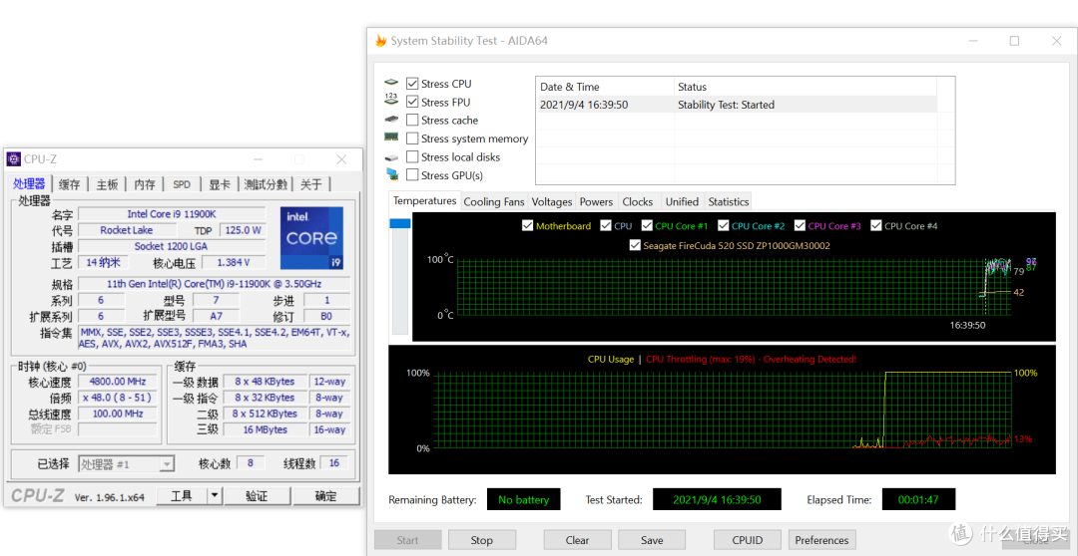Screen dimensions: 1078x556
Task: Click the CPU chip icon beside Stress CPU
Action: [391, 83]
